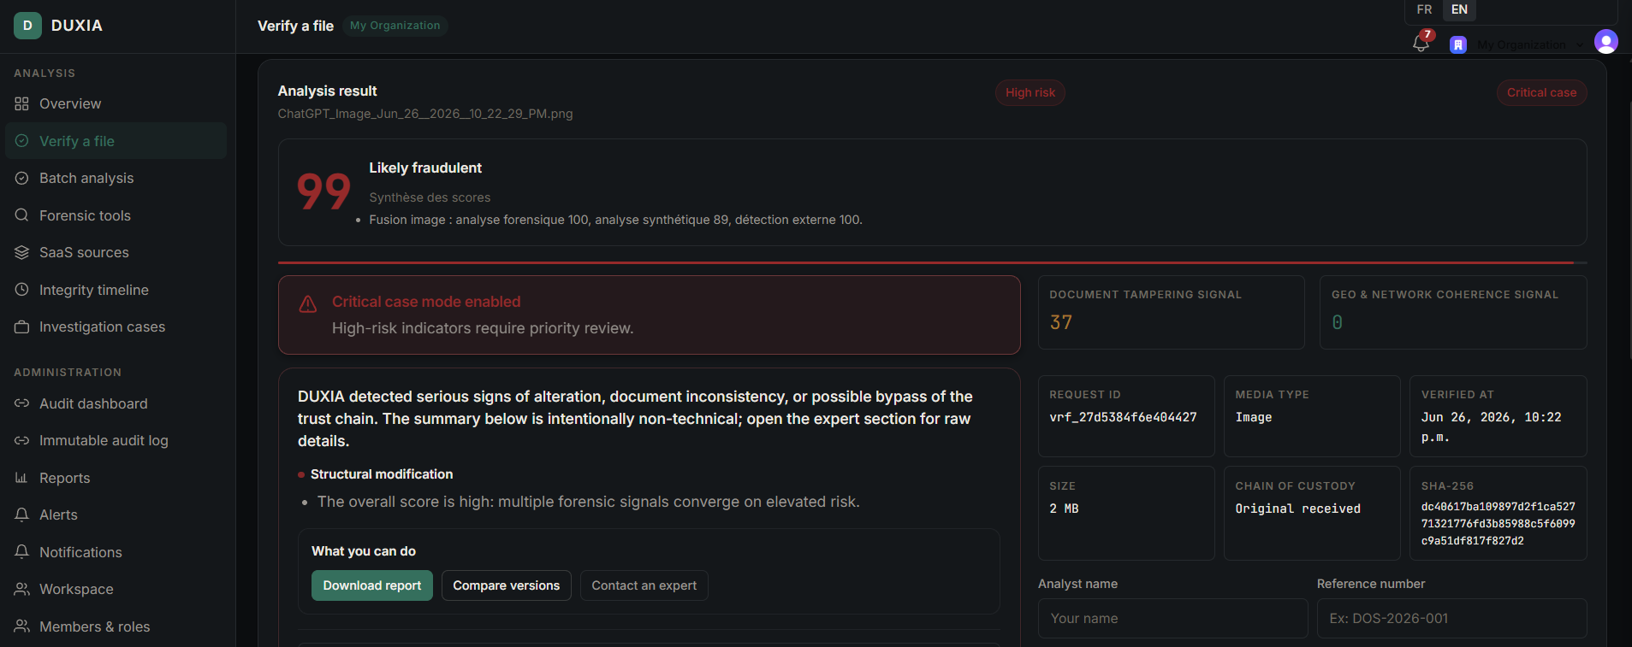Click the critical case warning triangle icon
The width and height of the screenshot is (1632, 647).
point(308,304)
